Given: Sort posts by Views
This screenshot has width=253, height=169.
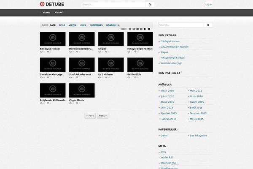Looking at the screenshot, I should pos(72,25).
